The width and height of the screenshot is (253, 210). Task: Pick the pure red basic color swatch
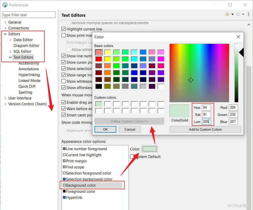[x=99, y=59]
